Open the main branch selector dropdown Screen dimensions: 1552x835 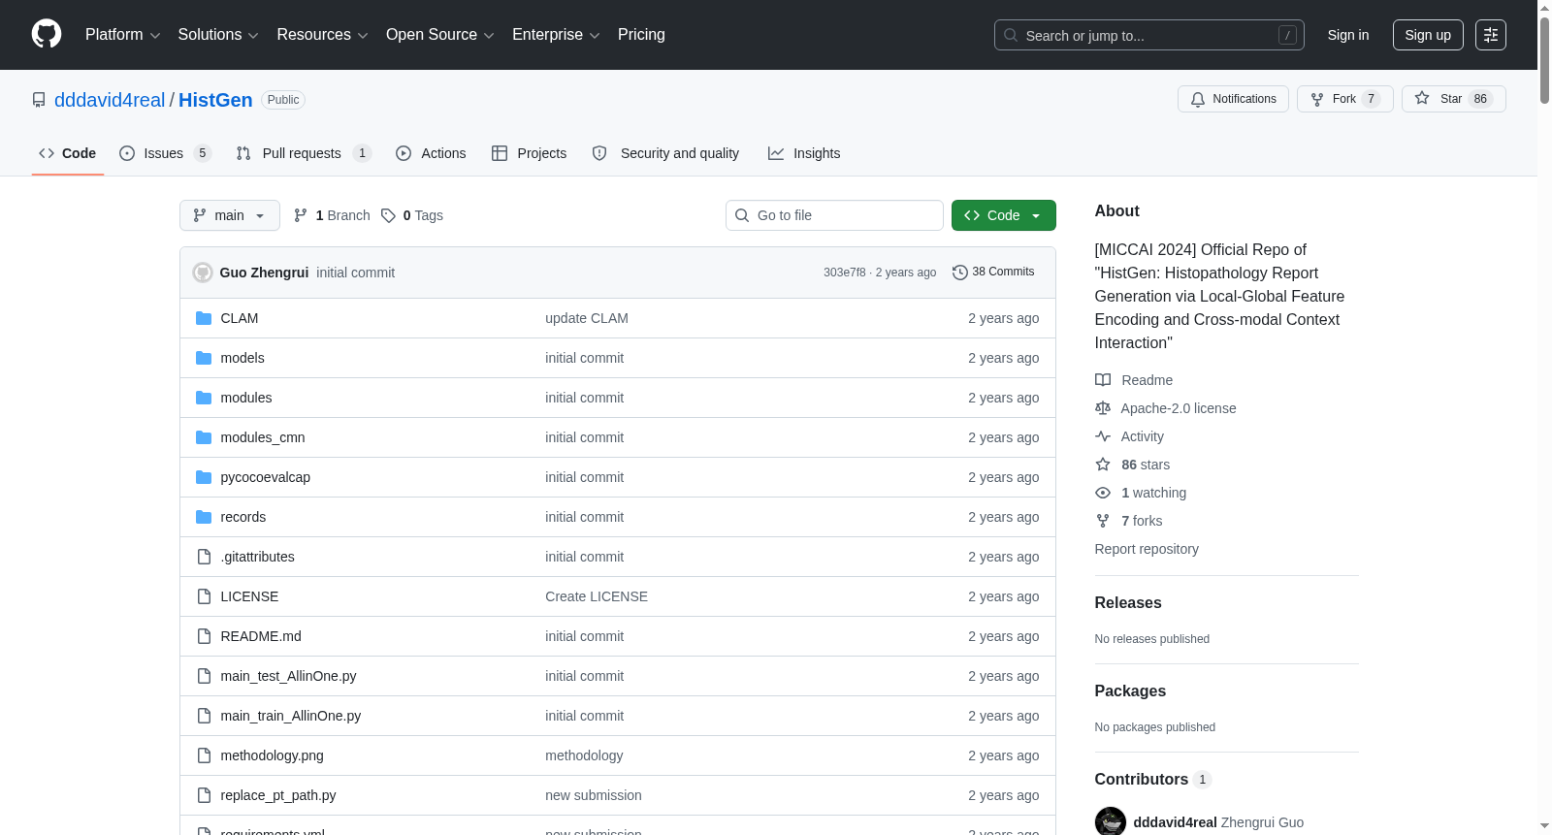coord(230,215)
